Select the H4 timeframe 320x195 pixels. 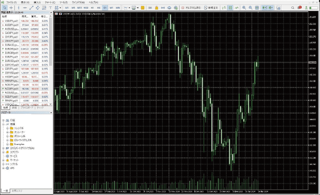tap(98, 8)
